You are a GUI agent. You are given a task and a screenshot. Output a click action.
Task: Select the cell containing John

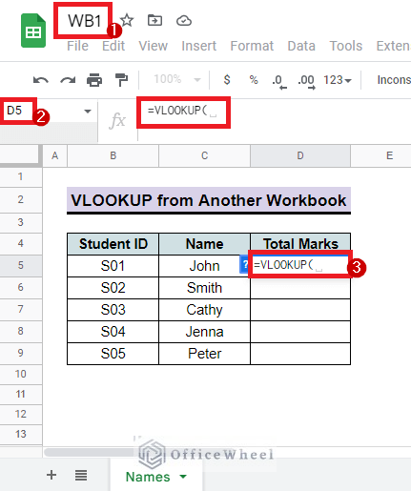click(x=204, y=266)
